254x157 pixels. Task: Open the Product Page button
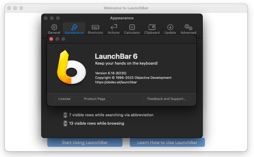pyautogui.click(x=95, y=99)
